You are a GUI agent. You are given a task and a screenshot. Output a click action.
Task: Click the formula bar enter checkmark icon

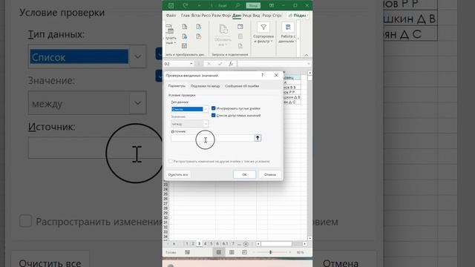tap(220, 64)
